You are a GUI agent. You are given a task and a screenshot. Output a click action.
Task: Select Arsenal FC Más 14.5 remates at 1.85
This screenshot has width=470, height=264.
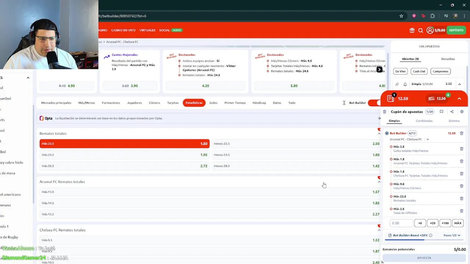210,203
